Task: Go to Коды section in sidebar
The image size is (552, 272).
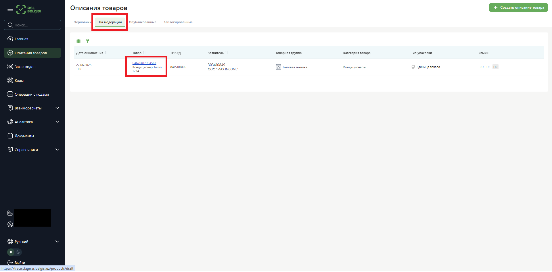Action: click(19, 81)
